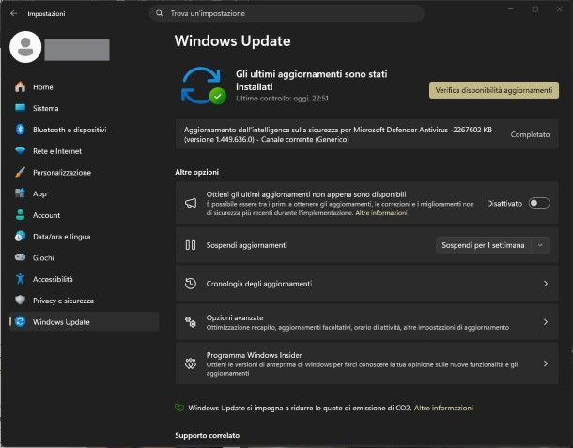The height and width of the screenshot is (448, 573).
Task: Click the 'Supporto correlato' heading
Action: (208, 435)
